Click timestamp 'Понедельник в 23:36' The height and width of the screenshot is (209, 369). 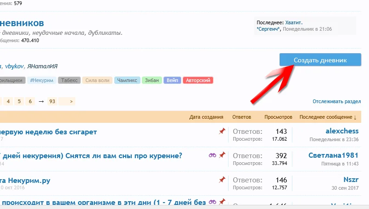click(x=334, y=139)
